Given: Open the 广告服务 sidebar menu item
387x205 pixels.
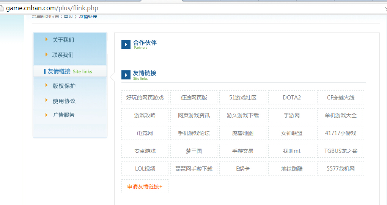Looking at the screenshot, I should click(x=64, y=115).
